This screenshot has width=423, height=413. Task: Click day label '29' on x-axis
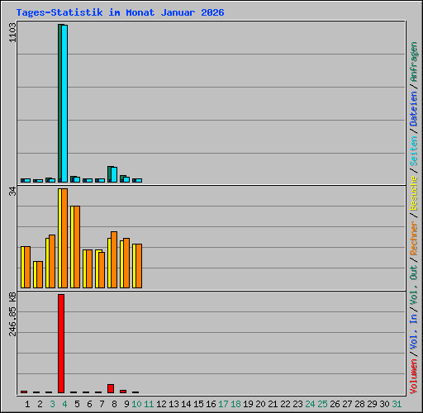click(372, 404)
